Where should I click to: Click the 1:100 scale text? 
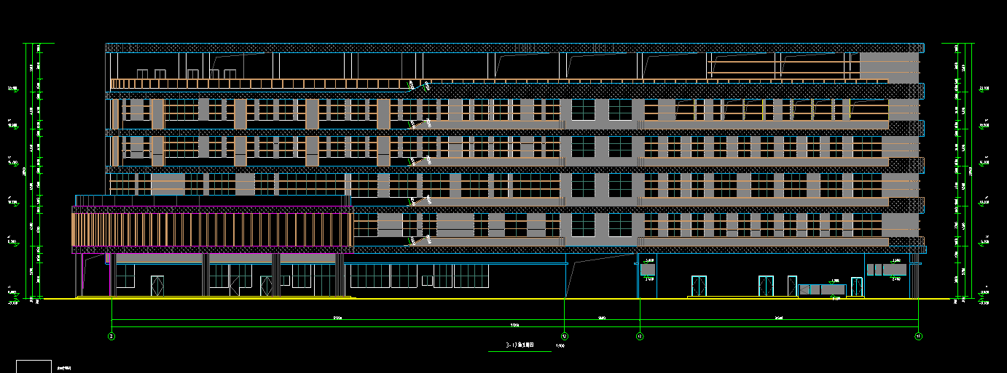(x=560, y=346)
